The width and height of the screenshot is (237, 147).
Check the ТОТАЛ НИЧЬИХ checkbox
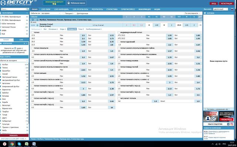click(x=32, y=73)
